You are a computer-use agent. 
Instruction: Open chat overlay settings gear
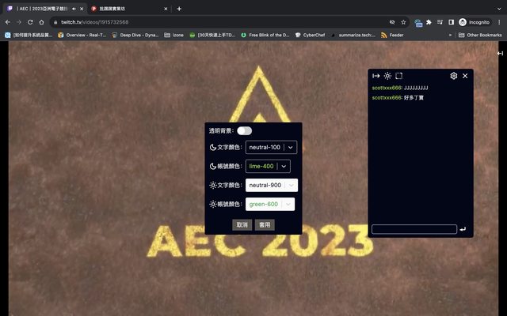click(x=454, y=76)
